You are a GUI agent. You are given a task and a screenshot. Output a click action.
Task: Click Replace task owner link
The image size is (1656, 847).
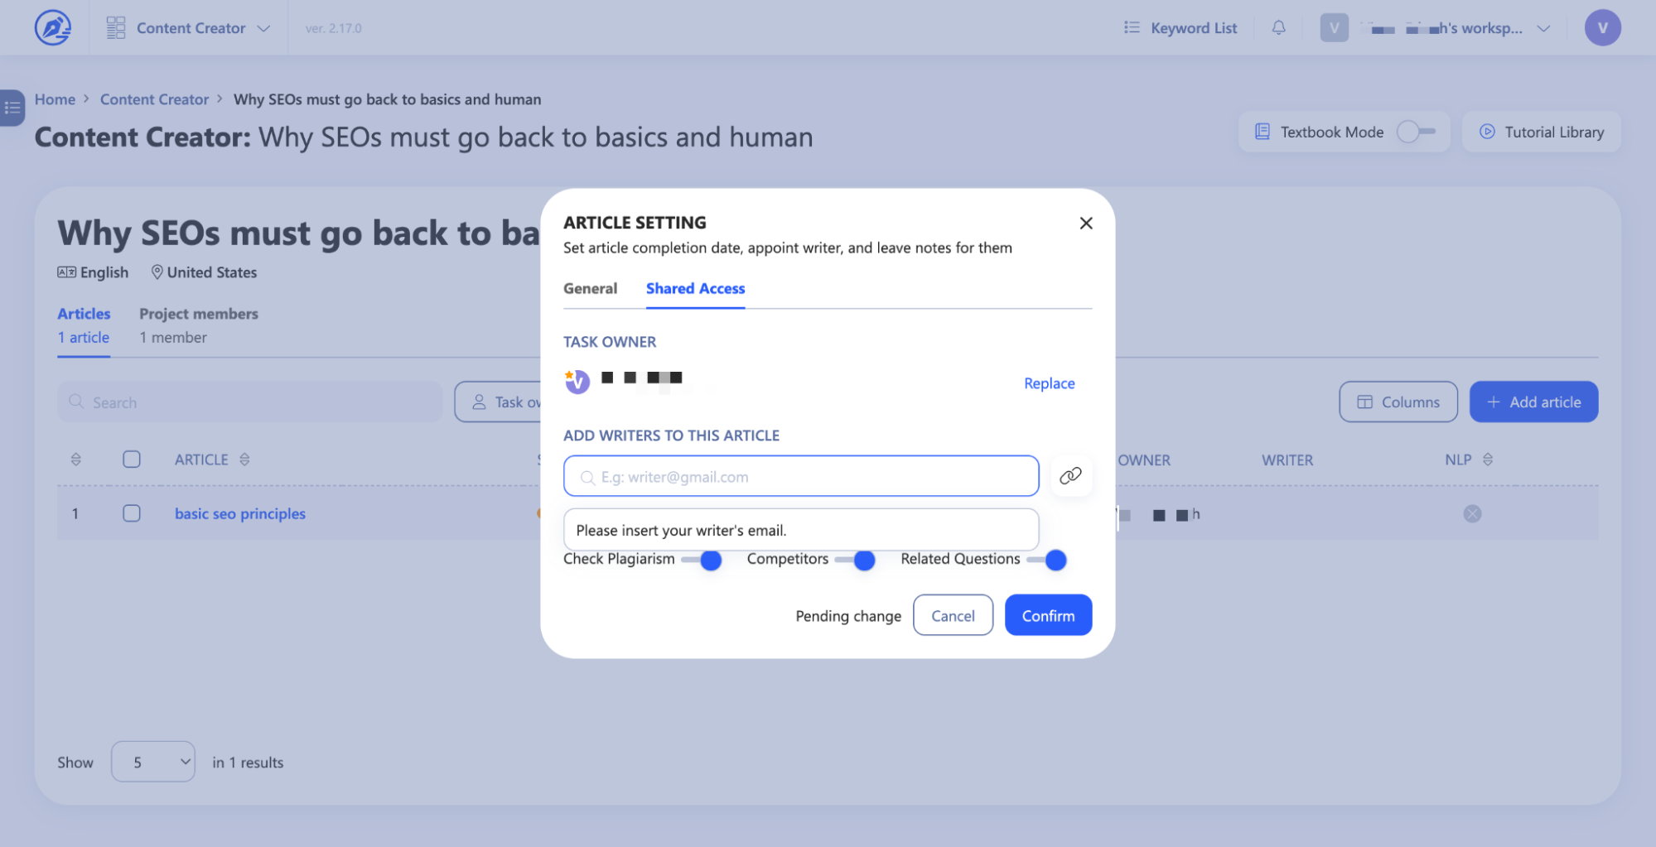point(1049,383)
